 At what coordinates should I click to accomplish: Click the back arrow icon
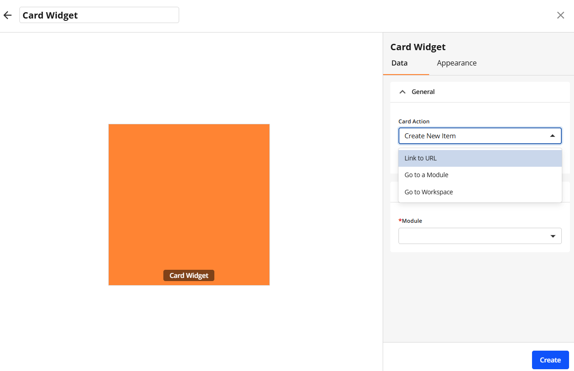click(x=8, y=15)
